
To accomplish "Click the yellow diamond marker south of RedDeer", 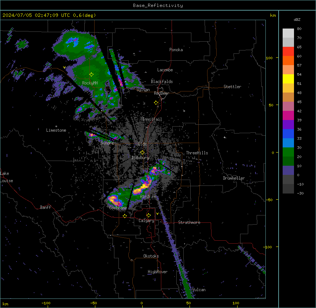I will [156, 102].
